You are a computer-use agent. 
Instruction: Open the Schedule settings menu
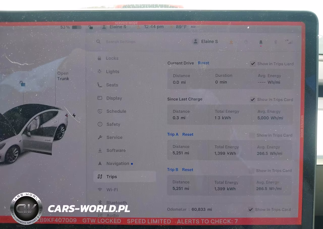pos(116,111)
